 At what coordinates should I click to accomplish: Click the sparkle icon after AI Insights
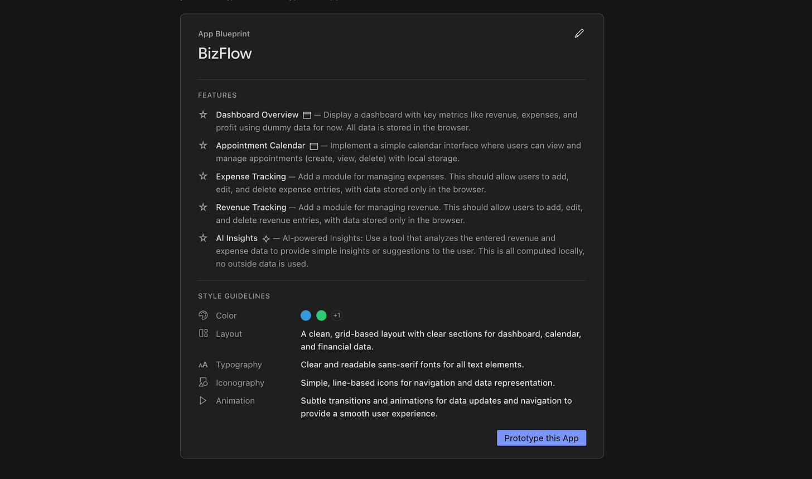click(266, 239)
